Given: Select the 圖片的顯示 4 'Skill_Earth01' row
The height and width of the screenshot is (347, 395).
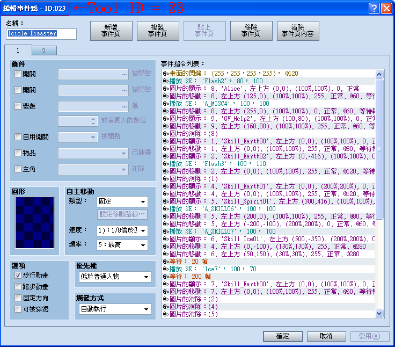Looking at the screenshot, I should coord(268,186).
